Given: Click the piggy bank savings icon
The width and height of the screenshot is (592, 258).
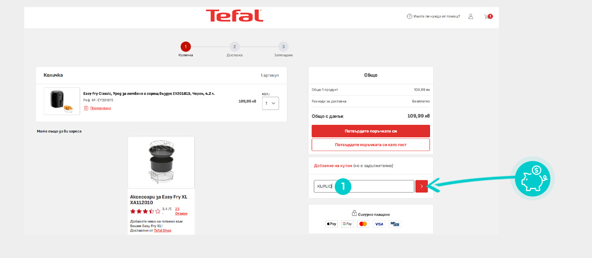Looking at the screenshot, I should (532, 177).
